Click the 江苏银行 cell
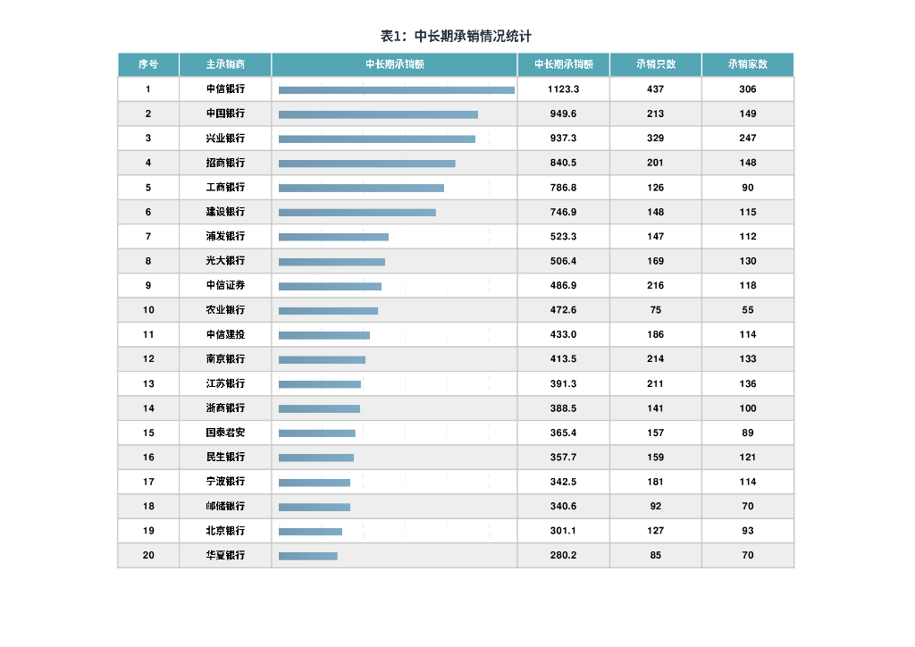Screen dimensions: 915x647 (x=225, y=383)
